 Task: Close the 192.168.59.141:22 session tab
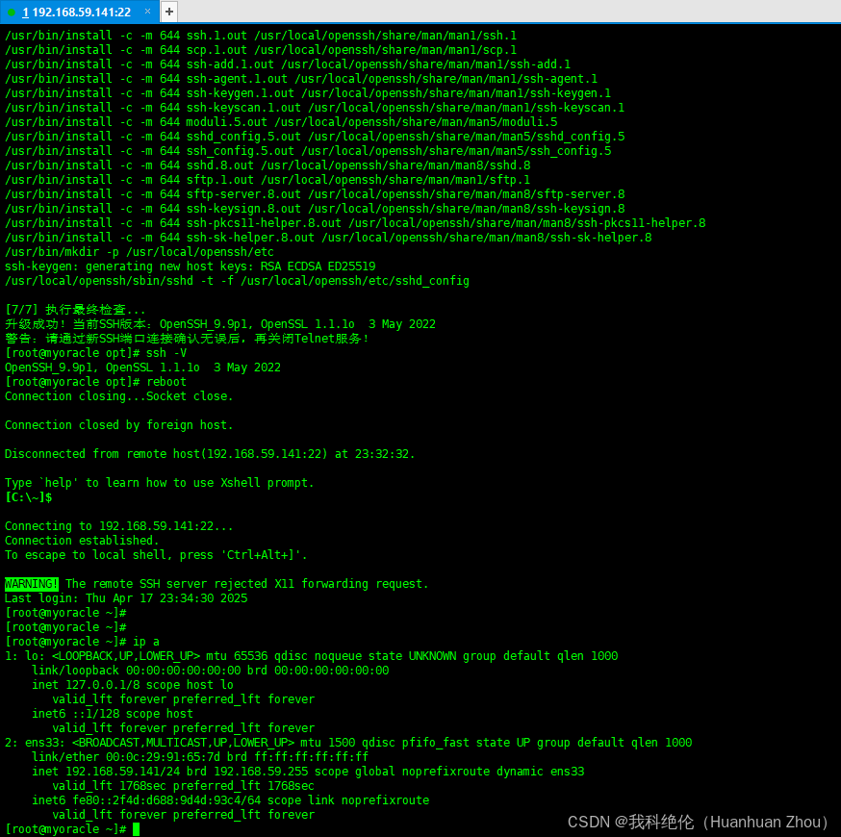(x=148, y=12)
